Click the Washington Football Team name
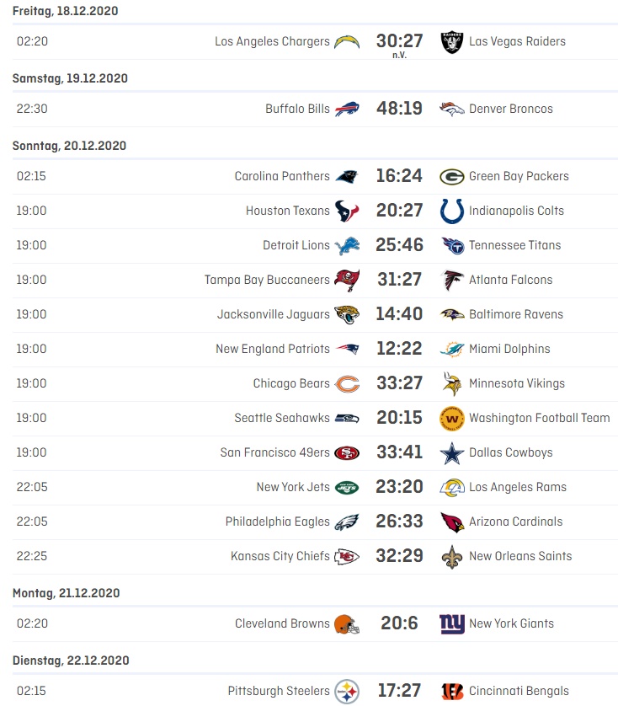The image size is (618, 706). pyautogui.click(x=539, y=418)
